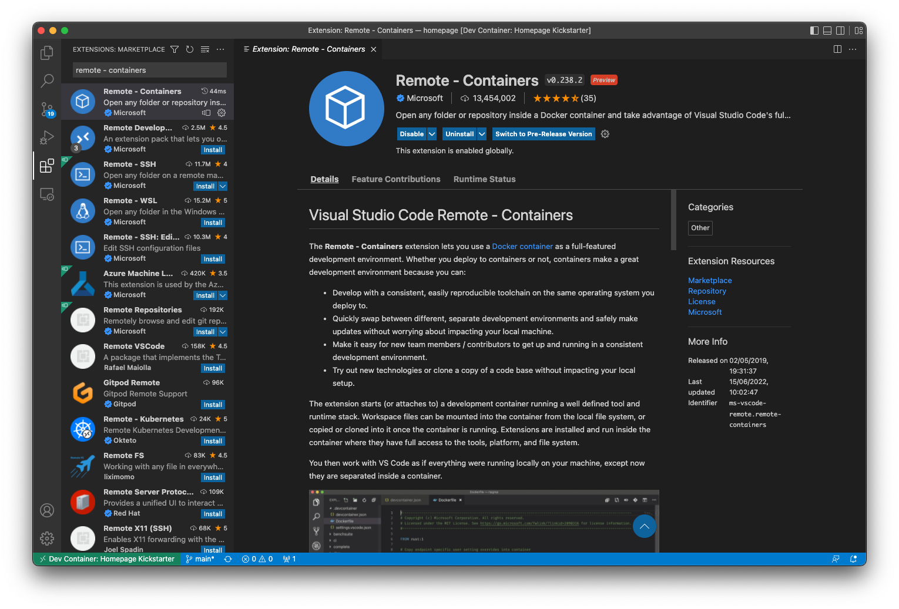Click the Other category tag
This screenshot has height=609, width=899.
click(700, 228)
